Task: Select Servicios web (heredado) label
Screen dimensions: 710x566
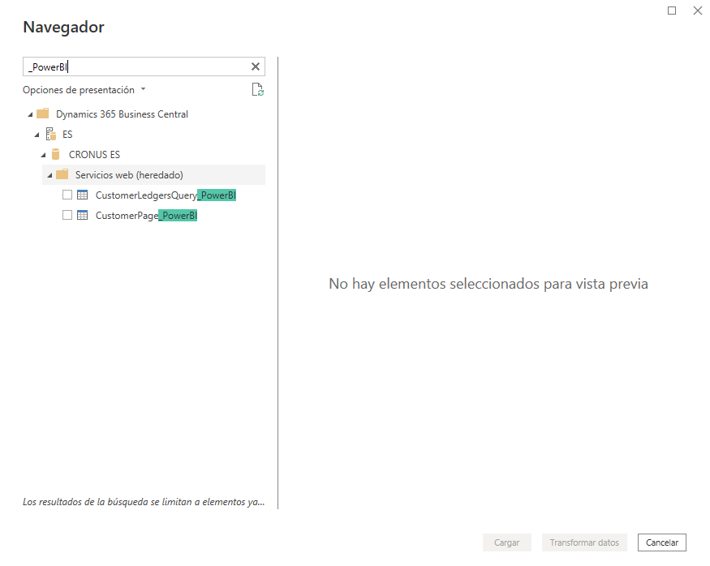Action: (x=129, y=175)
